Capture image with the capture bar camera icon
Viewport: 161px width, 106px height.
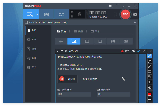[x=133, y=51]
